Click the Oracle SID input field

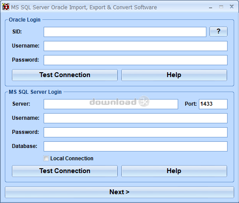(x=125, y=32)
